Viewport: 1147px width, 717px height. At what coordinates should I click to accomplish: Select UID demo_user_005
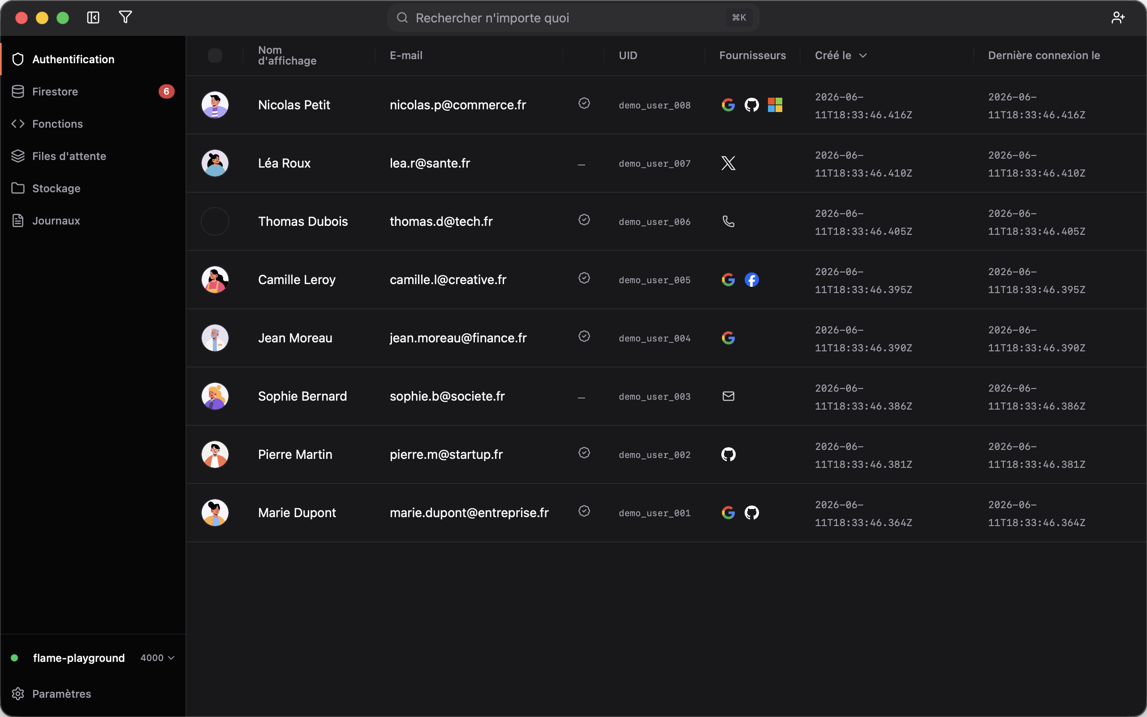click(x=655, y=280)
